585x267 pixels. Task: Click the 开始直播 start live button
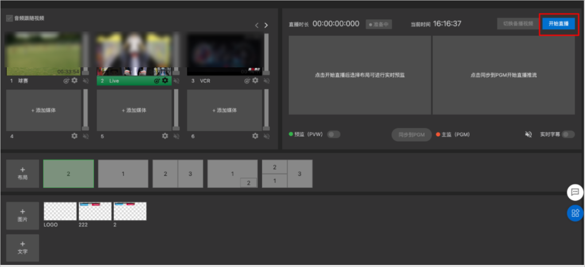[x=558, y=24]
